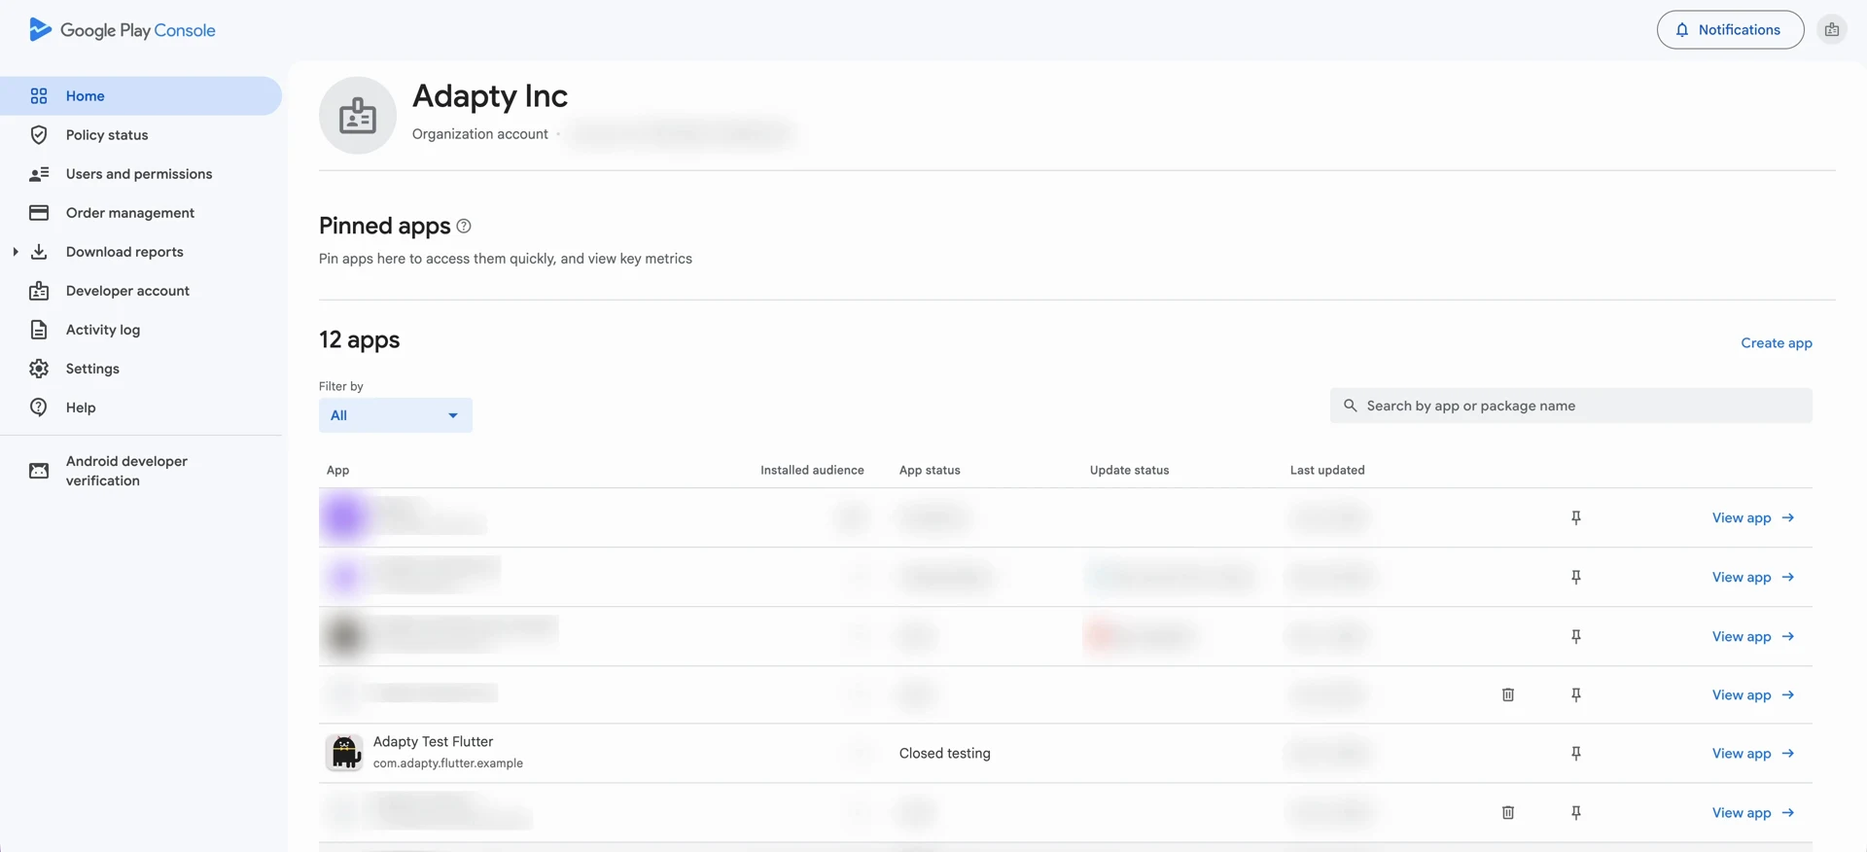This screenshot has width=1867, height=852.
Task: Focus the Search by app or package name field
Action: click(x=1571, y=406)
